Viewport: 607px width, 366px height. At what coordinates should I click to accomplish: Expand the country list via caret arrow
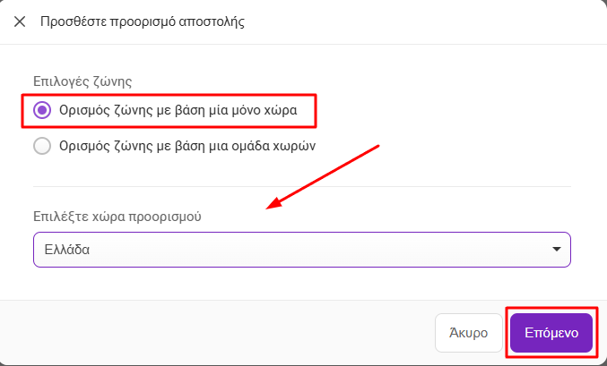[557, 250]
